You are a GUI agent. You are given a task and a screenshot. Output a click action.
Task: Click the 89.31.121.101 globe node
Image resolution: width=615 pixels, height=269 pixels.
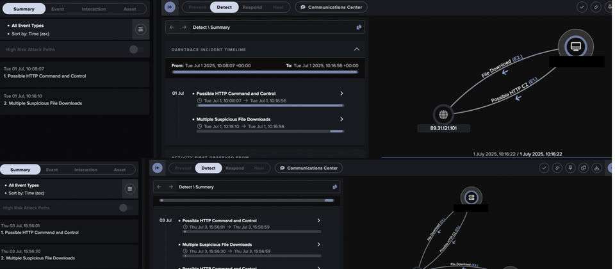(x=443, y=115)
